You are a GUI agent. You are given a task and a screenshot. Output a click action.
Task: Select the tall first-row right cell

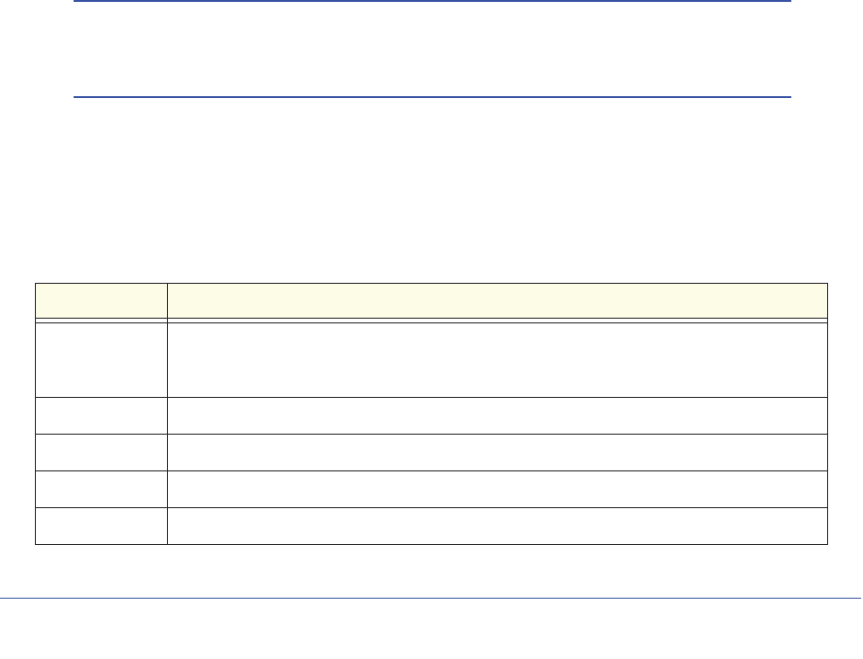(x=497, y=358)
